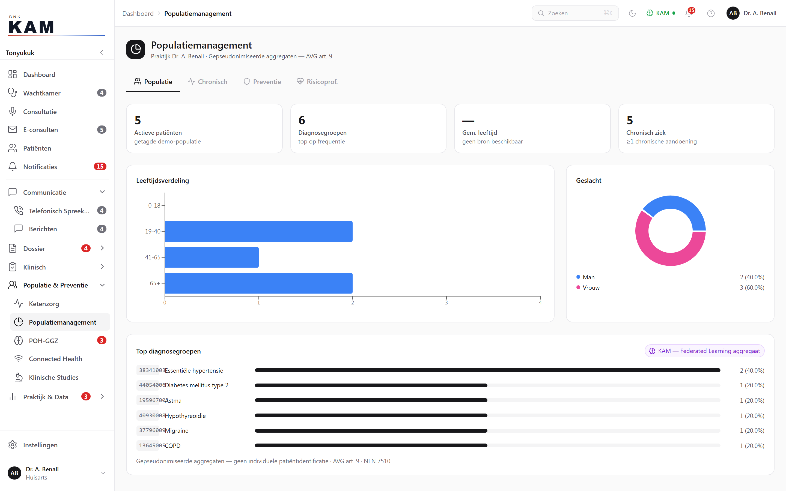
Task: Open Dr. A. Benali user menu at sidebar bottom
Action: 57,473
